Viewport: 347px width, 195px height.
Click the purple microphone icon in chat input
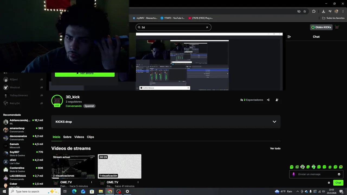pyautogui.click(x=294, y=174)
